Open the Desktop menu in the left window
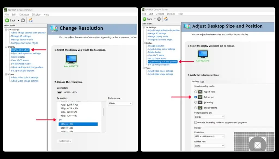The width and height of the screenshot is (279, 159). pyautogui.click(x=24, y=15)
